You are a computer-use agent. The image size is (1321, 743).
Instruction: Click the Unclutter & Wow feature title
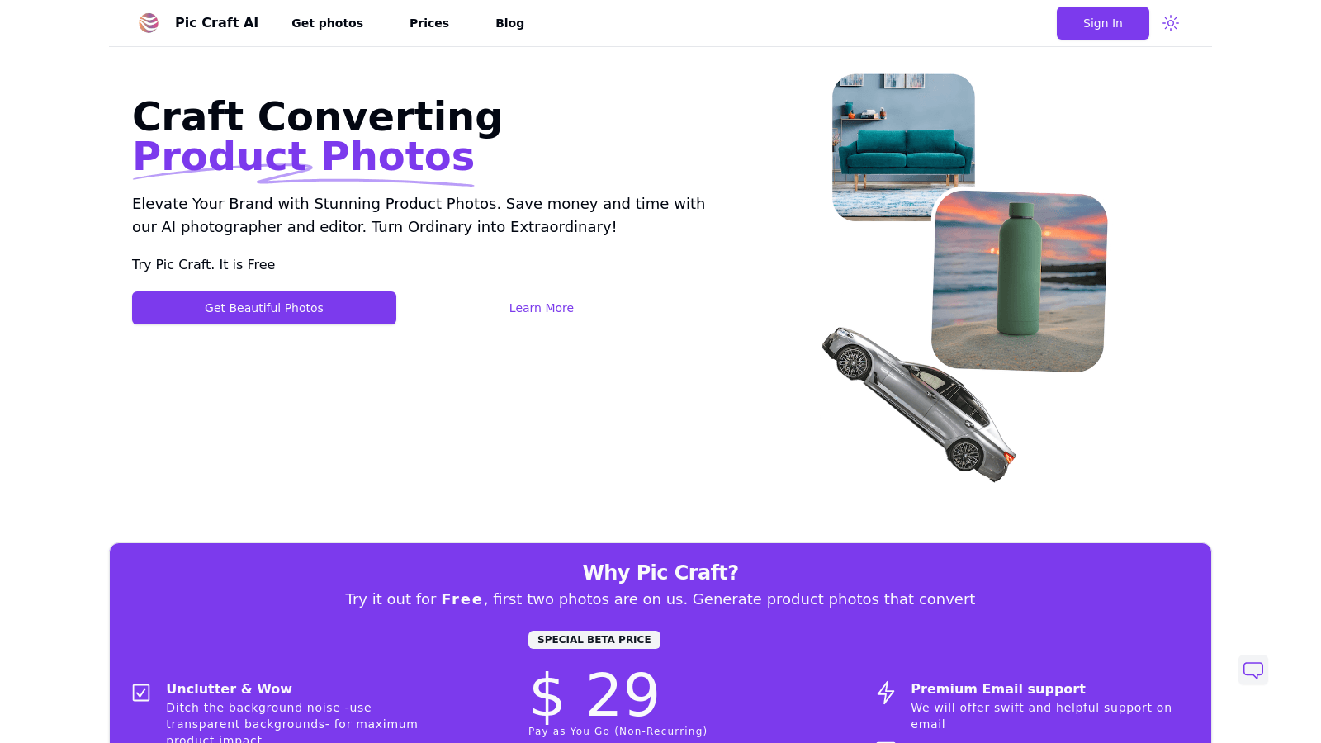pyautogui.click(x=229, y=689)
